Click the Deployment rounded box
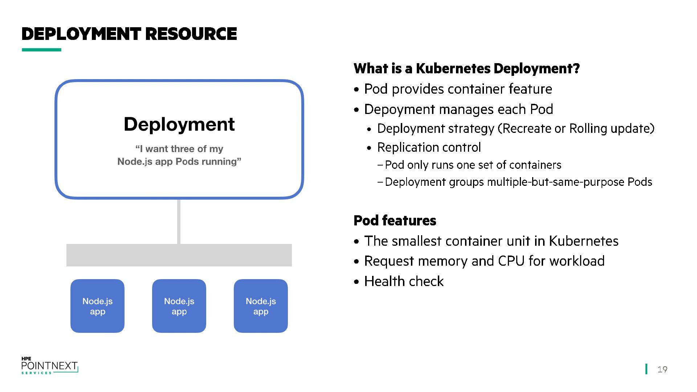Viewport: 697px width, 392px height. [x=179, y=139]
